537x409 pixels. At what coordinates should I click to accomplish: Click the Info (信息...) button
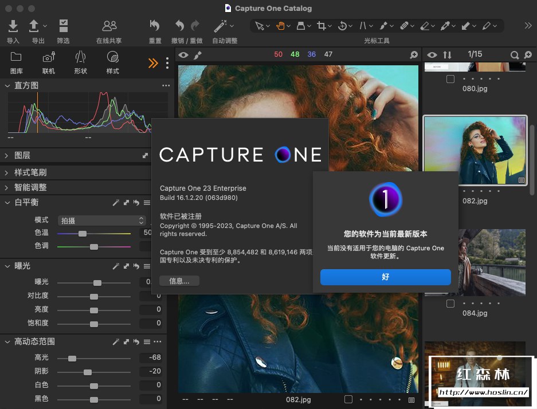[179, 281]
